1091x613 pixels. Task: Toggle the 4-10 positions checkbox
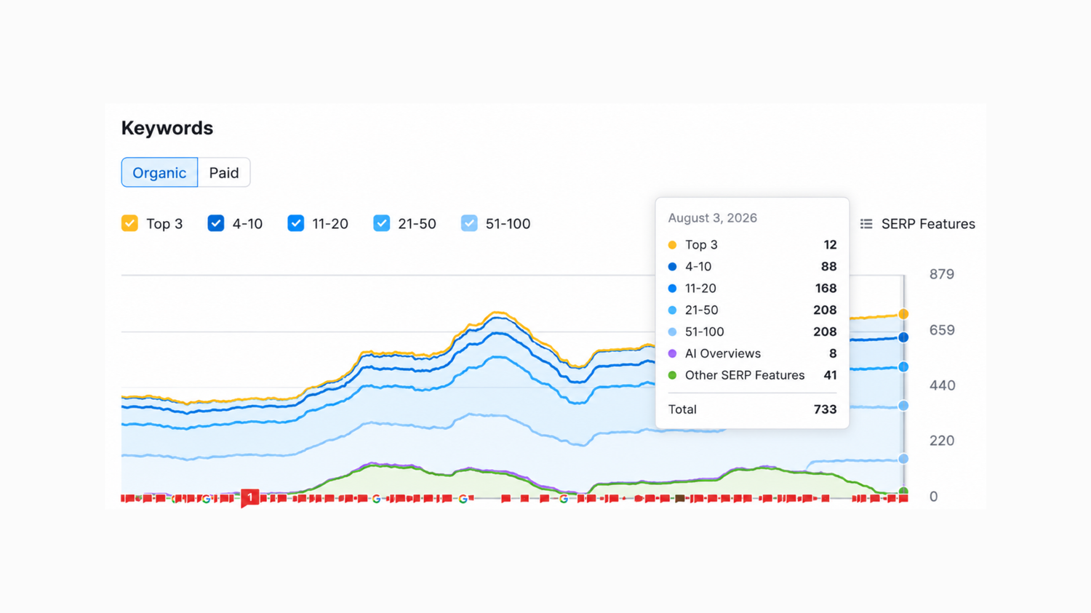[216, 223]
